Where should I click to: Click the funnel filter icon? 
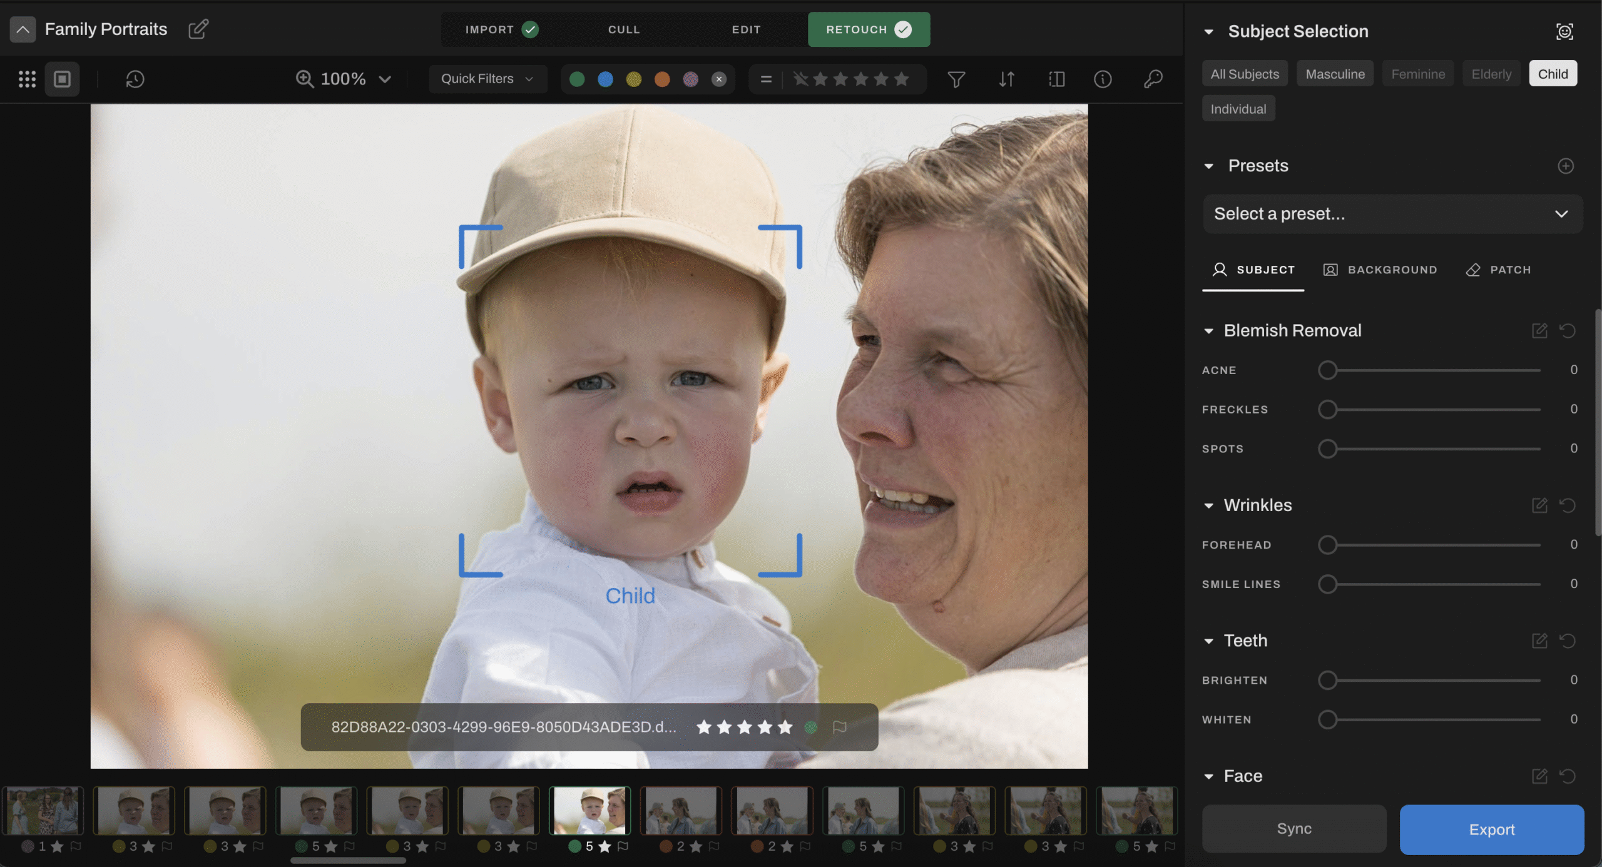(x=956, y=79)
